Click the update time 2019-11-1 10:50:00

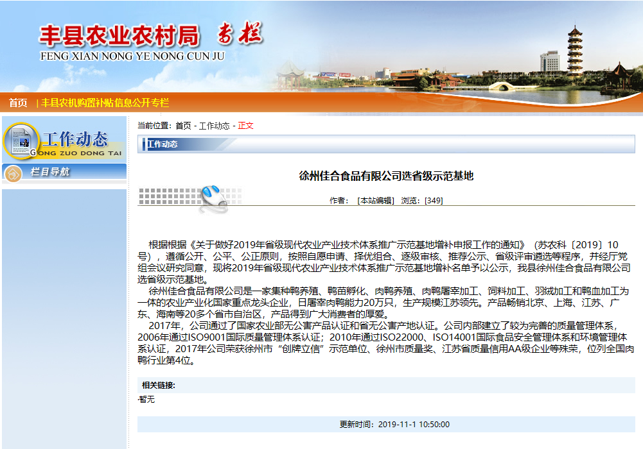(414, 425)
